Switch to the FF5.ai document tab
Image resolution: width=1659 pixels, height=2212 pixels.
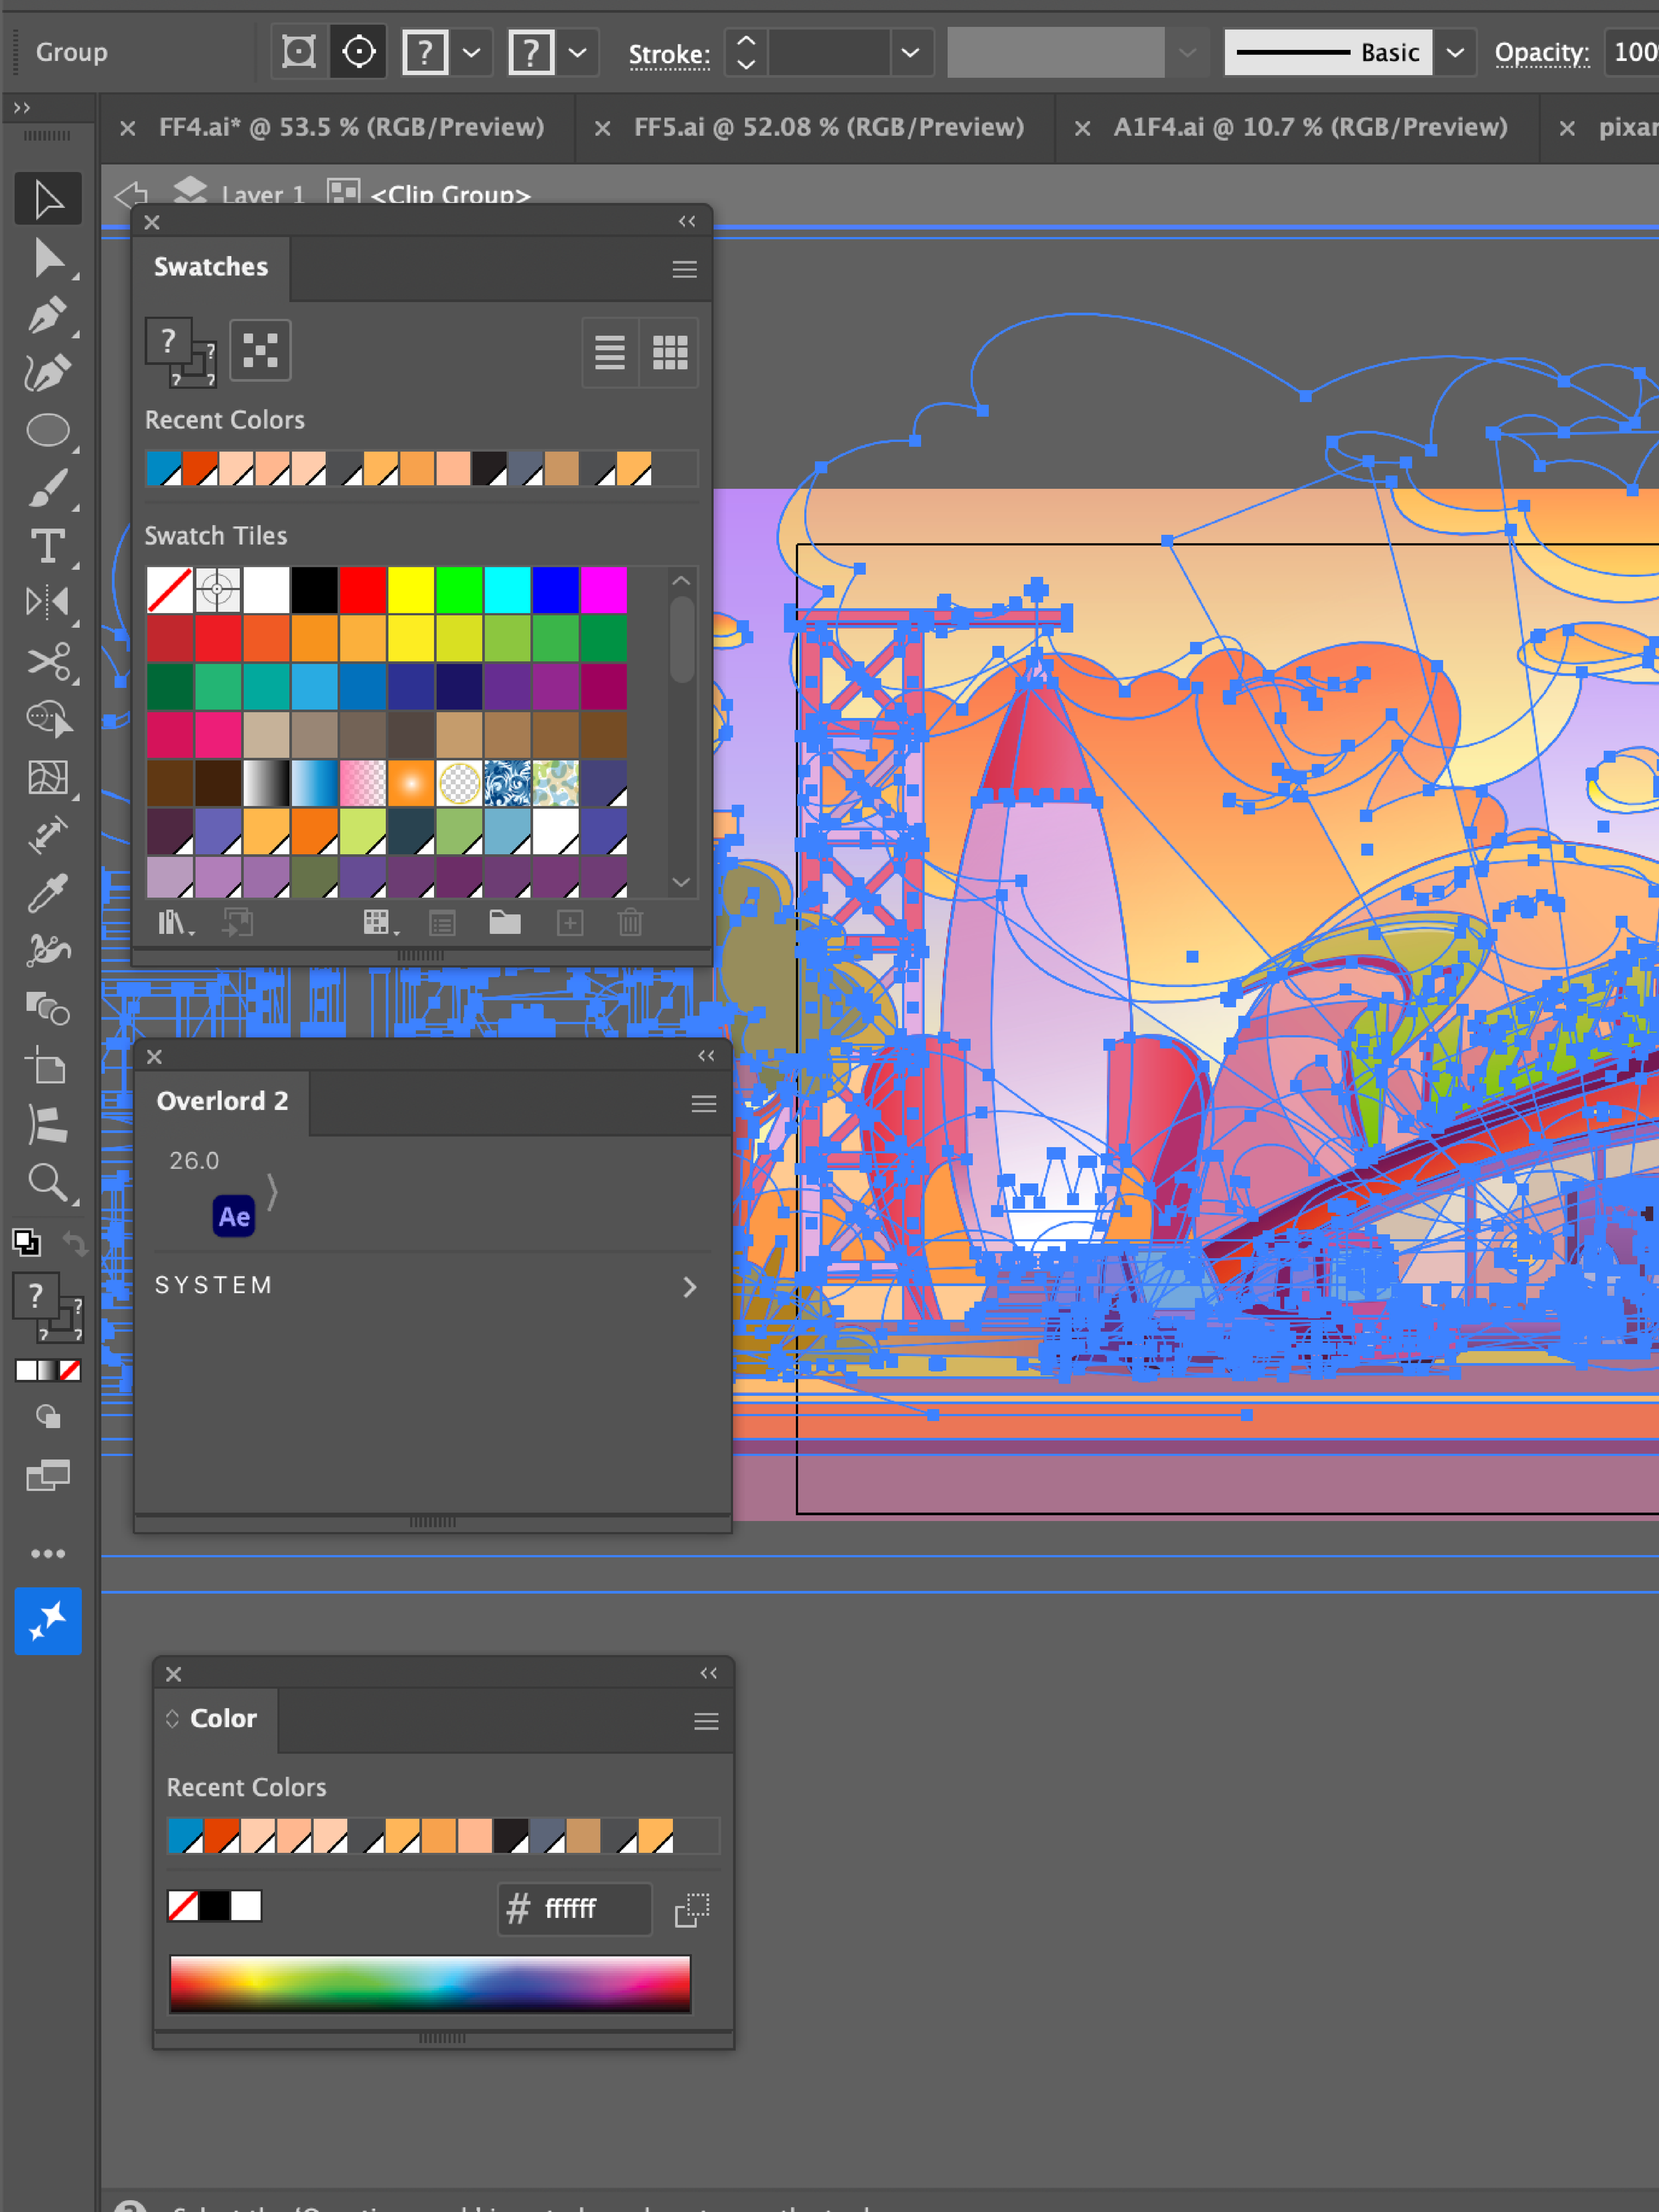[x=828, y=128]
